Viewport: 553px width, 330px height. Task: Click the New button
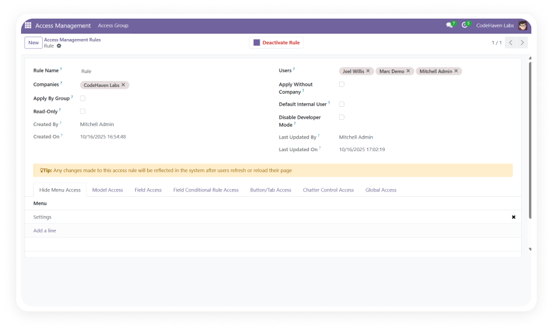pos(34,43)
